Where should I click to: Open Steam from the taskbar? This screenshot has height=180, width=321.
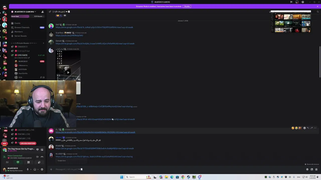(x=188, y=177)
